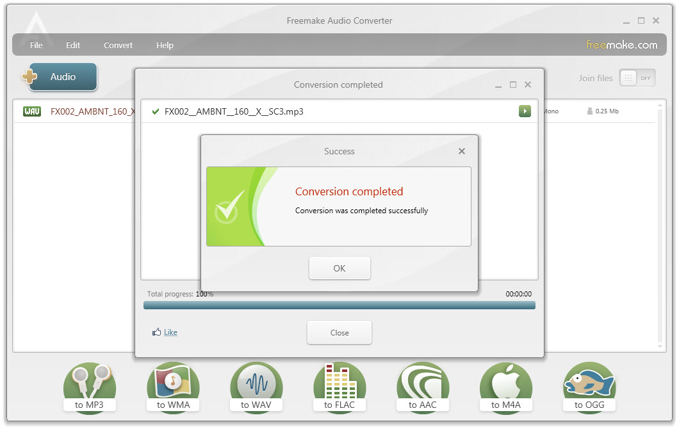This screenshot has height=429, width=679.
Task: Open the File menu
Action: pyautogui.click(x=36, y=45)
